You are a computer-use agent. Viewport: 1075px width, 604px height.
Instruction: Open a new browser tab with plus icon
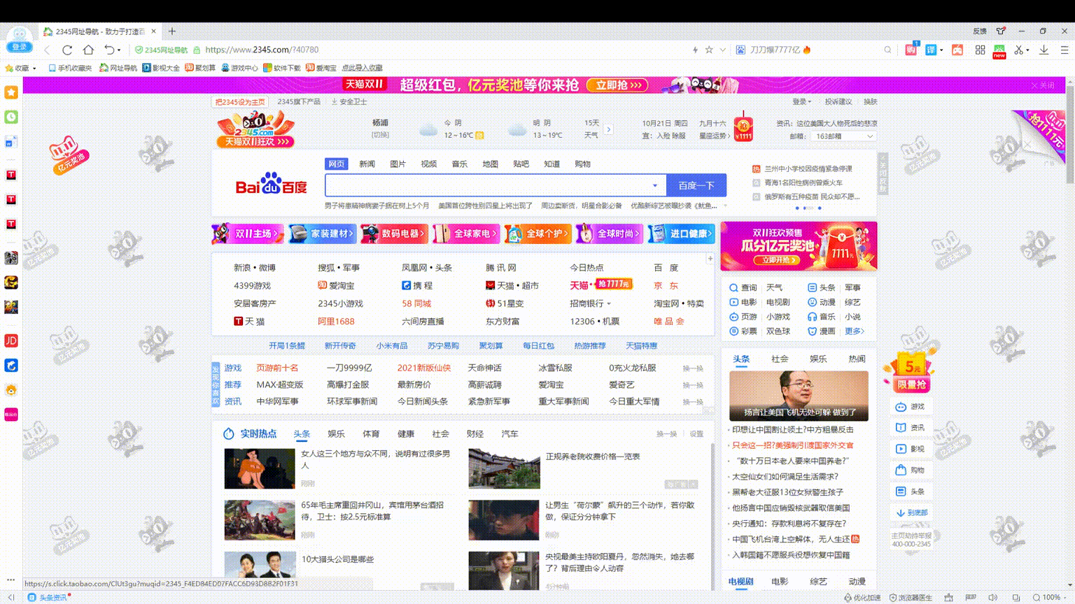(x=172, y=31)
